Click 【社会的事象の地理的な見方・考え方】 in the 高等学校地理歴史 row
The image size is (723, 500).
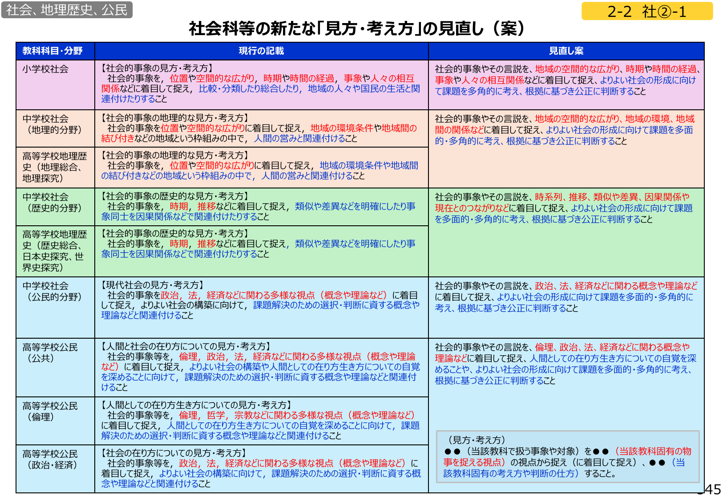[175, 155]
